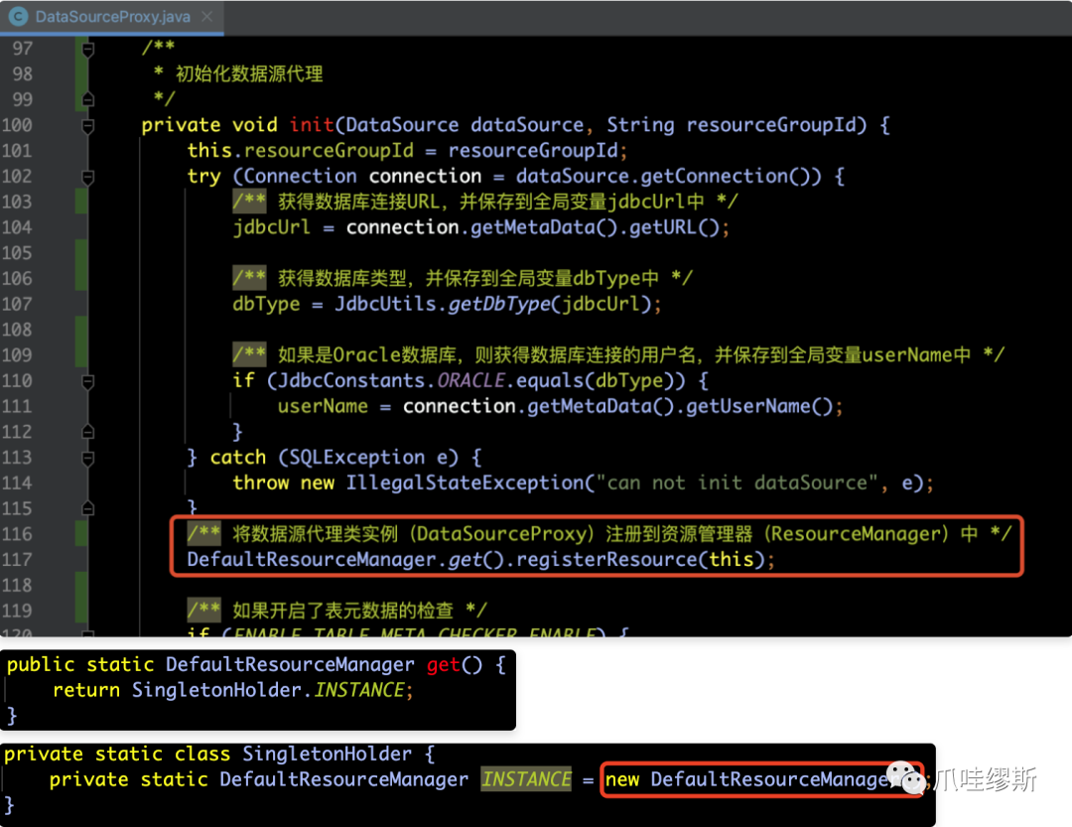Viewport: 1072px width, 827px height.
Task: Fold the catch block at line 113
Action: tap(88, 459)
